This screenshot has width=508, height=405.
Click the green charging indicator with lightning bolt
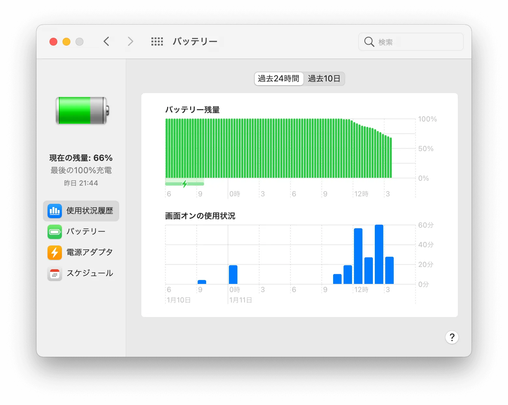185,184
